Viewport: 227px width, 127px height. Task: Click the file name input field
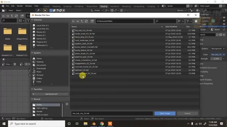point(112,114)
